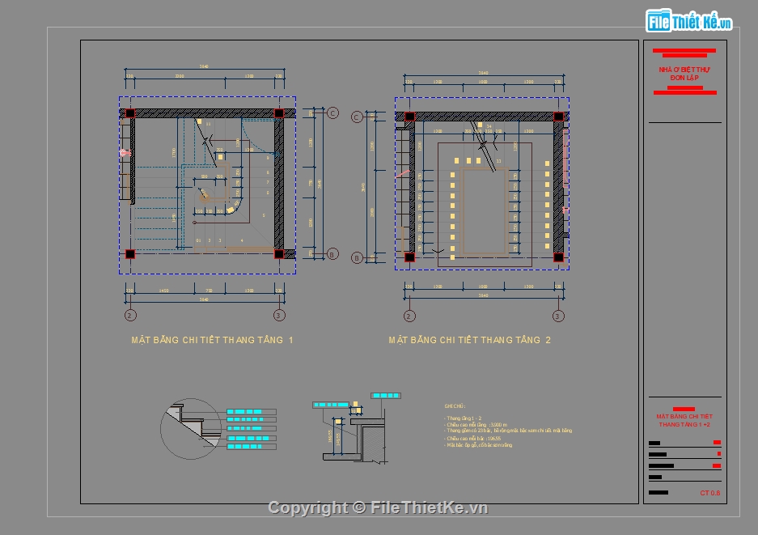
Task: Click the title 'MẶT BẰNG CHI TIẾT THANG TẦNG 1'
Action: [212, 340]
